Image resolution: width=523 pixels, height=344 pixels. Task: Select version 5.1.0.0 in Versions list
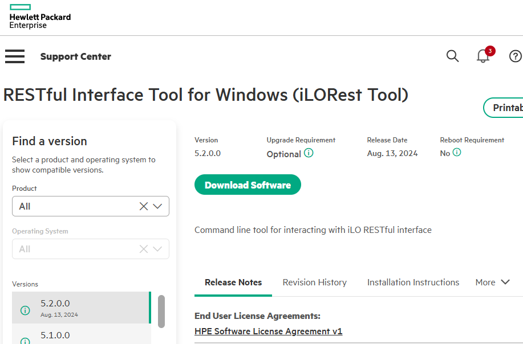(82, 334)
